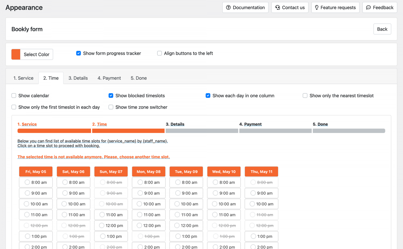The height and width of the screenshot is (249, 403).
Task: Enable Show only the nearest timeslot
Action: pyautogui.click(x=305, y=96)
